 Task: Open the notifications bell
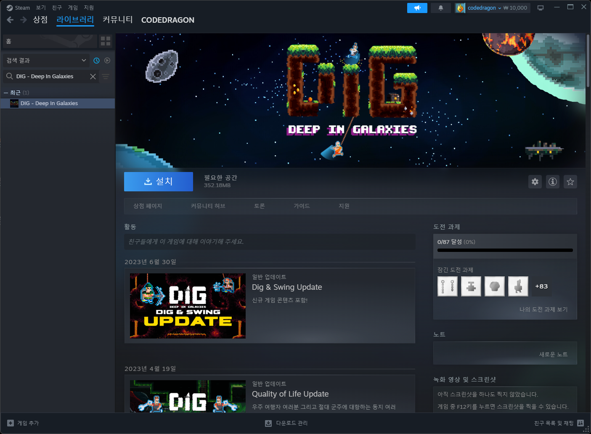441,8
